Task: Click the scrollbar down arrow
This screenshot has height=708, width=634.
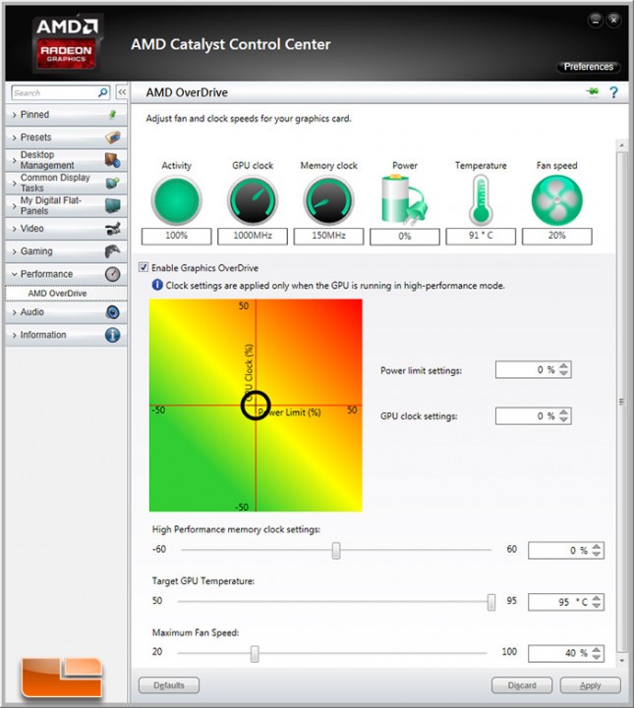Action: 622,660
